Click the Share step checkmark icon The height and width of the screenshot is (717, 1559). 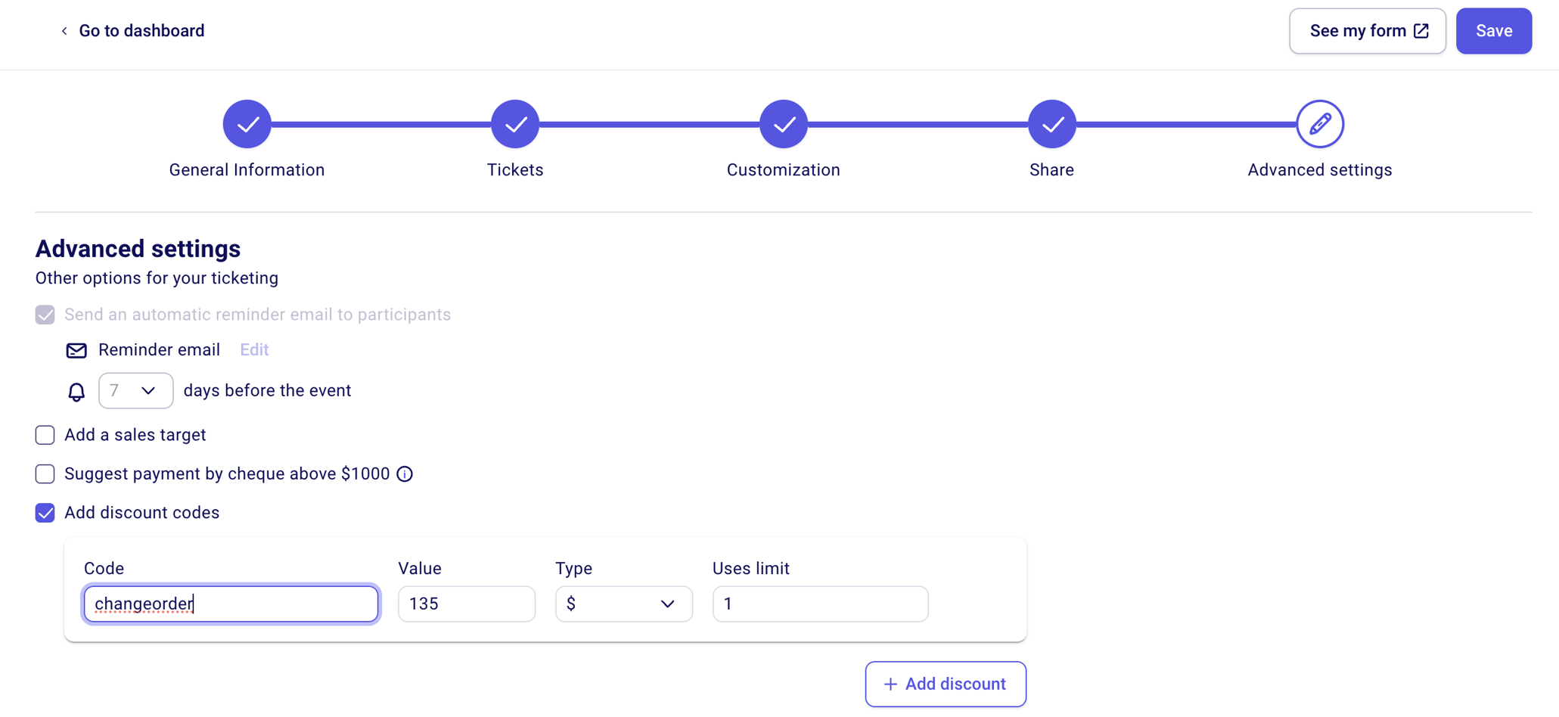(1051, 123)
